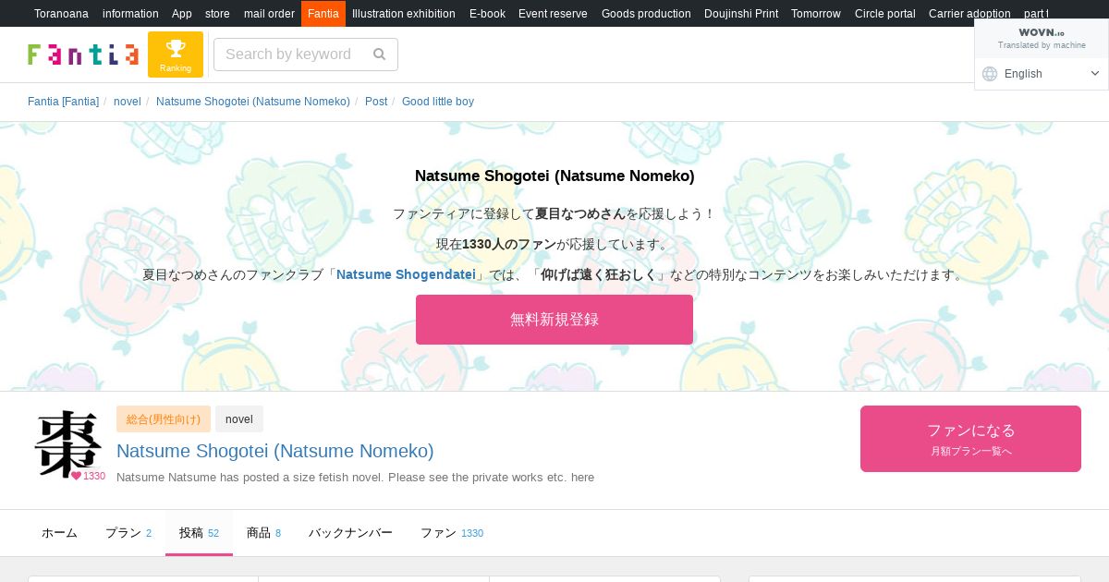Click the WOVN.io translated by machine badge
Viewport: 1109px width, 582px height.
[x=1042, y=38]
